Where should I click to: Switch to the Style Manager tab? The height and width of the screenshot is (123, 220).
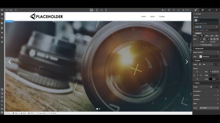pyautogui.click(x=209, y=10)
